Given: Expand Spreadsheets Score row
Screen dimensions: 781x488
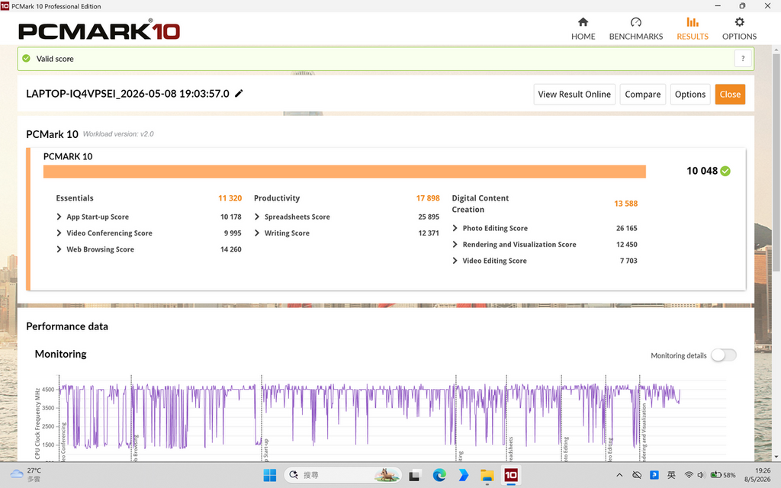Looking at the screenshot, I should 257,217.
